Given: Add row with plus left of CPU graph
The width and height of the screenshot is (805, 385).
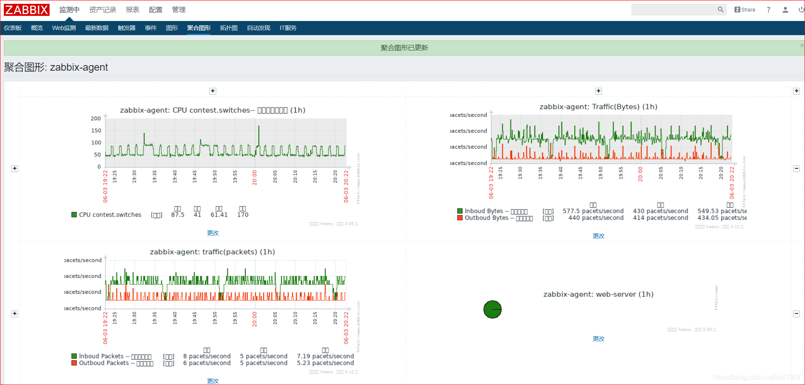Looking at the screenshot, I should click(x=15, y=168).
